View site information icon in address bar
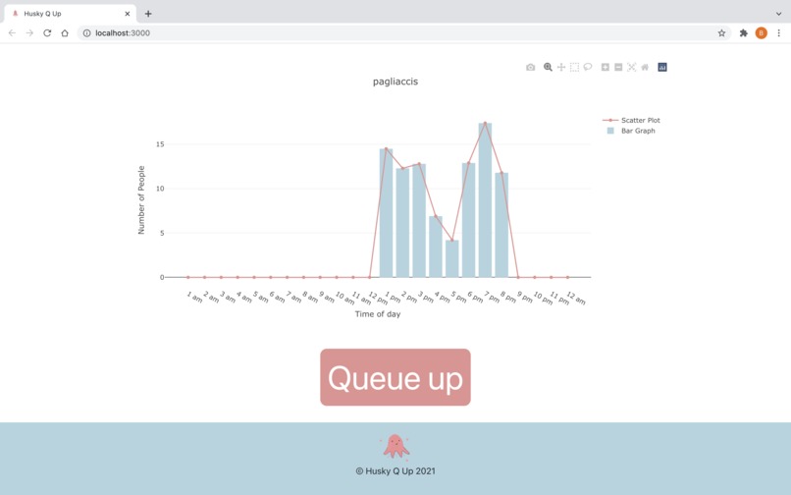Screen dimensions: 791x495 (x=86, y=32)
